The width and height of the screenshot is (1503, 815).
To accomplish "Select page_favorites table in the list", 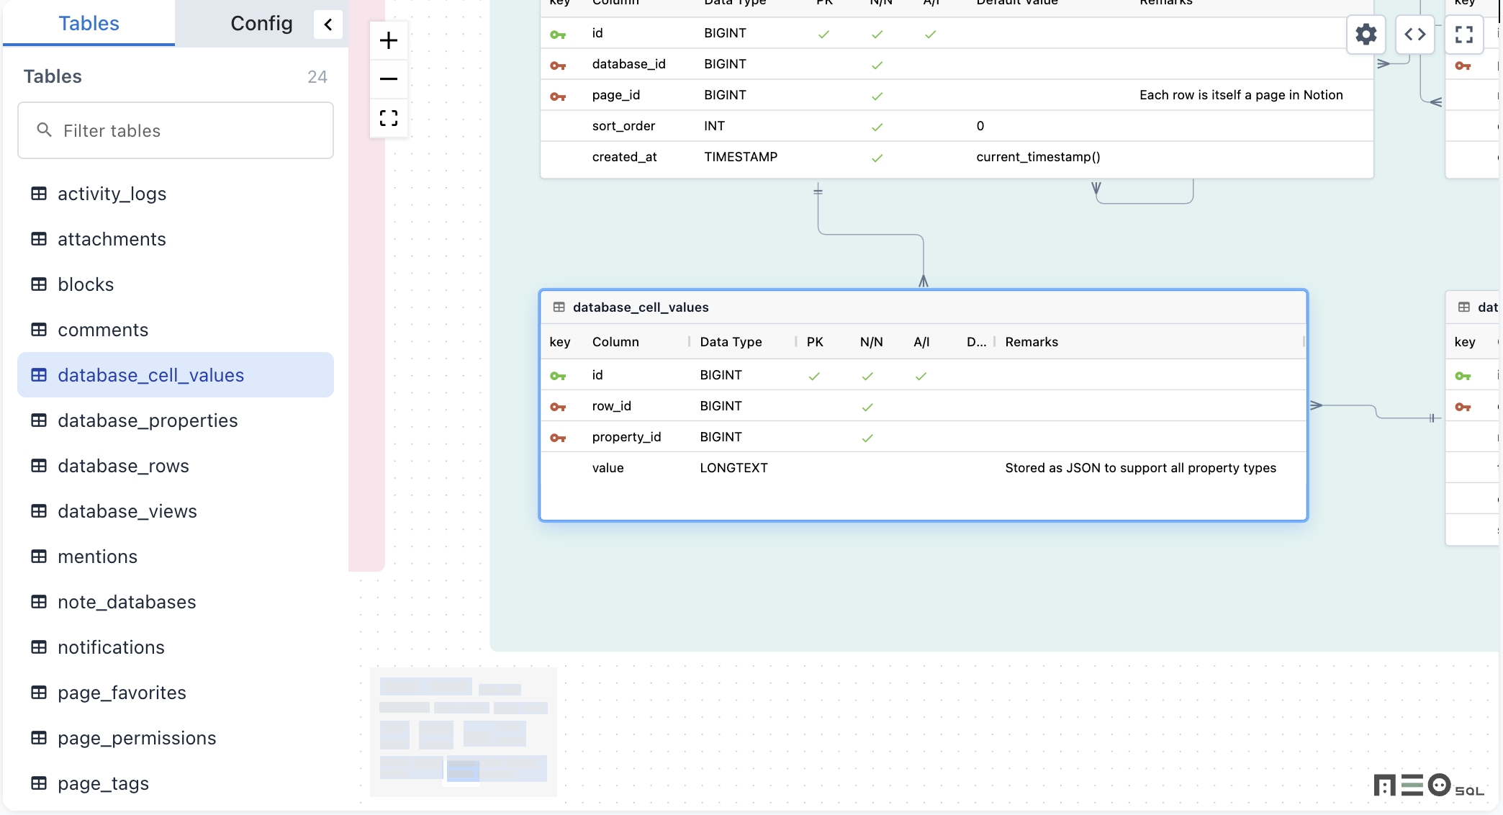I will (176, 693).
